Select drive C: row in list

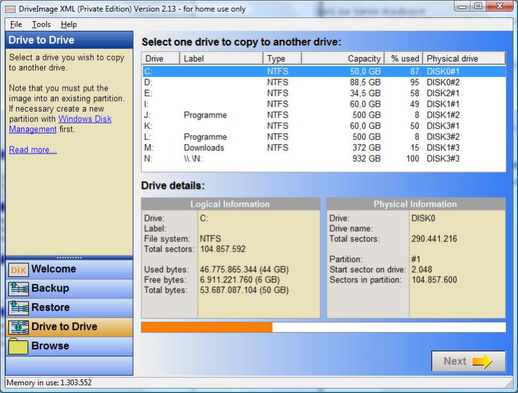pos(324,71)
